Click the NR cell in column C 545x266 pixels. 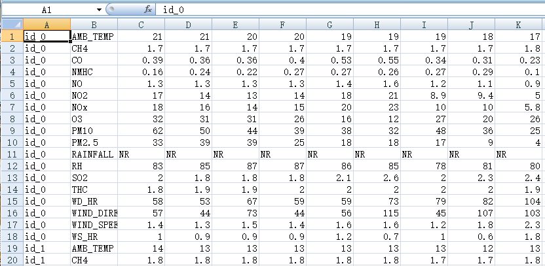coord(141,154)
